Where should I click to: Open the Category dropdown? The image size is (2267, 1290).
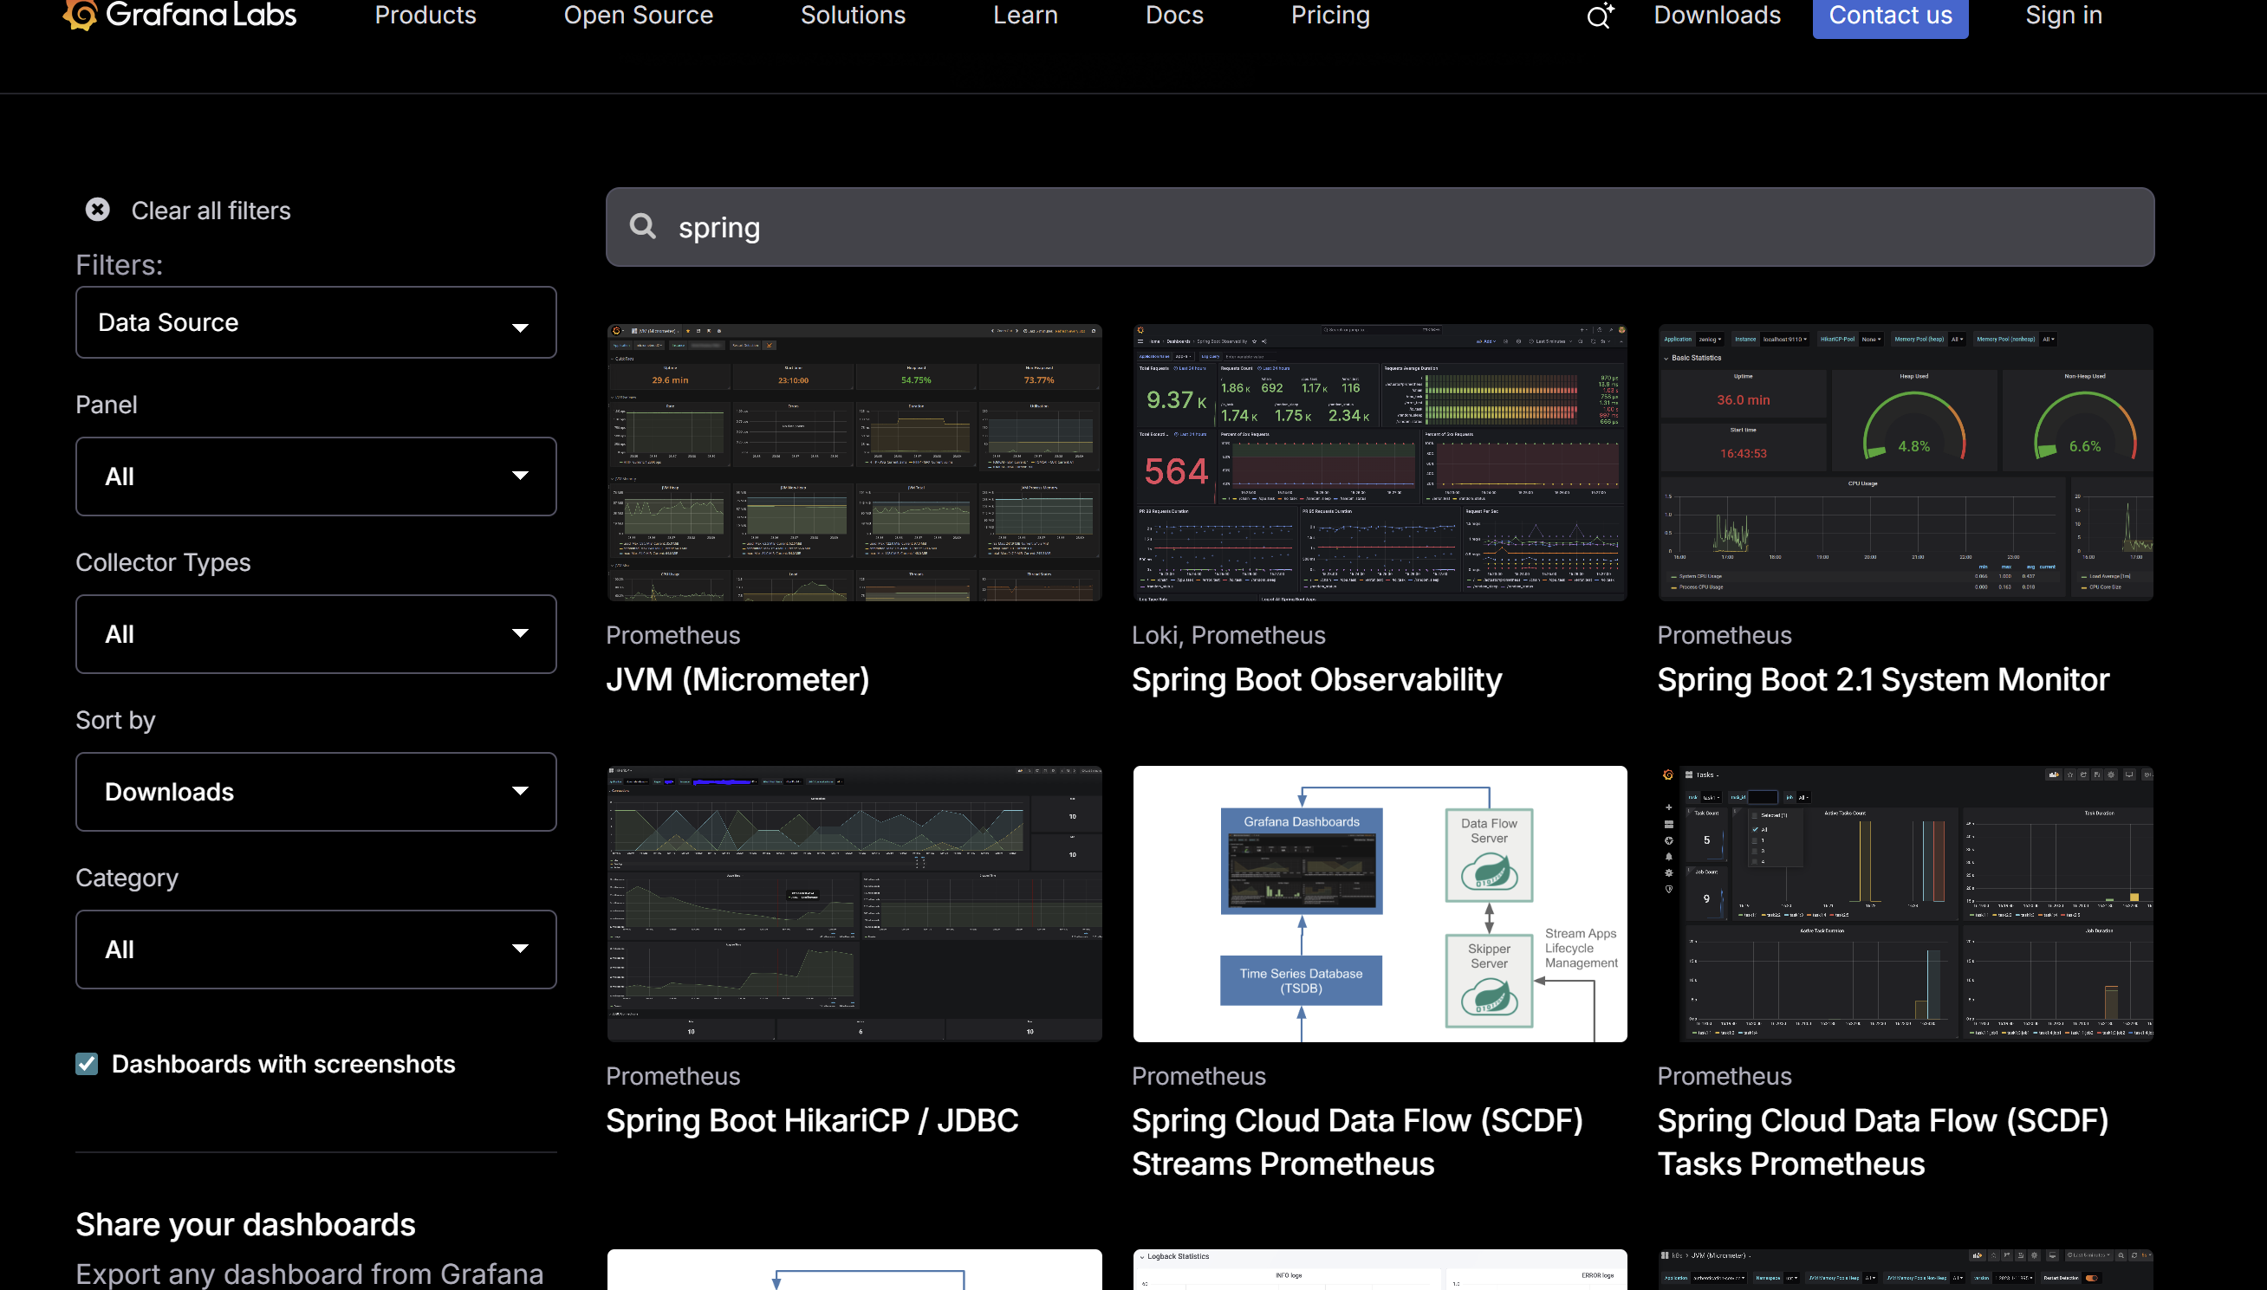(315, 950)
